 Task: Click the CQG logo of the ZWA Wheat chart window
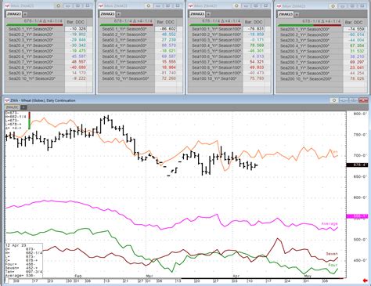click(7, 100)
